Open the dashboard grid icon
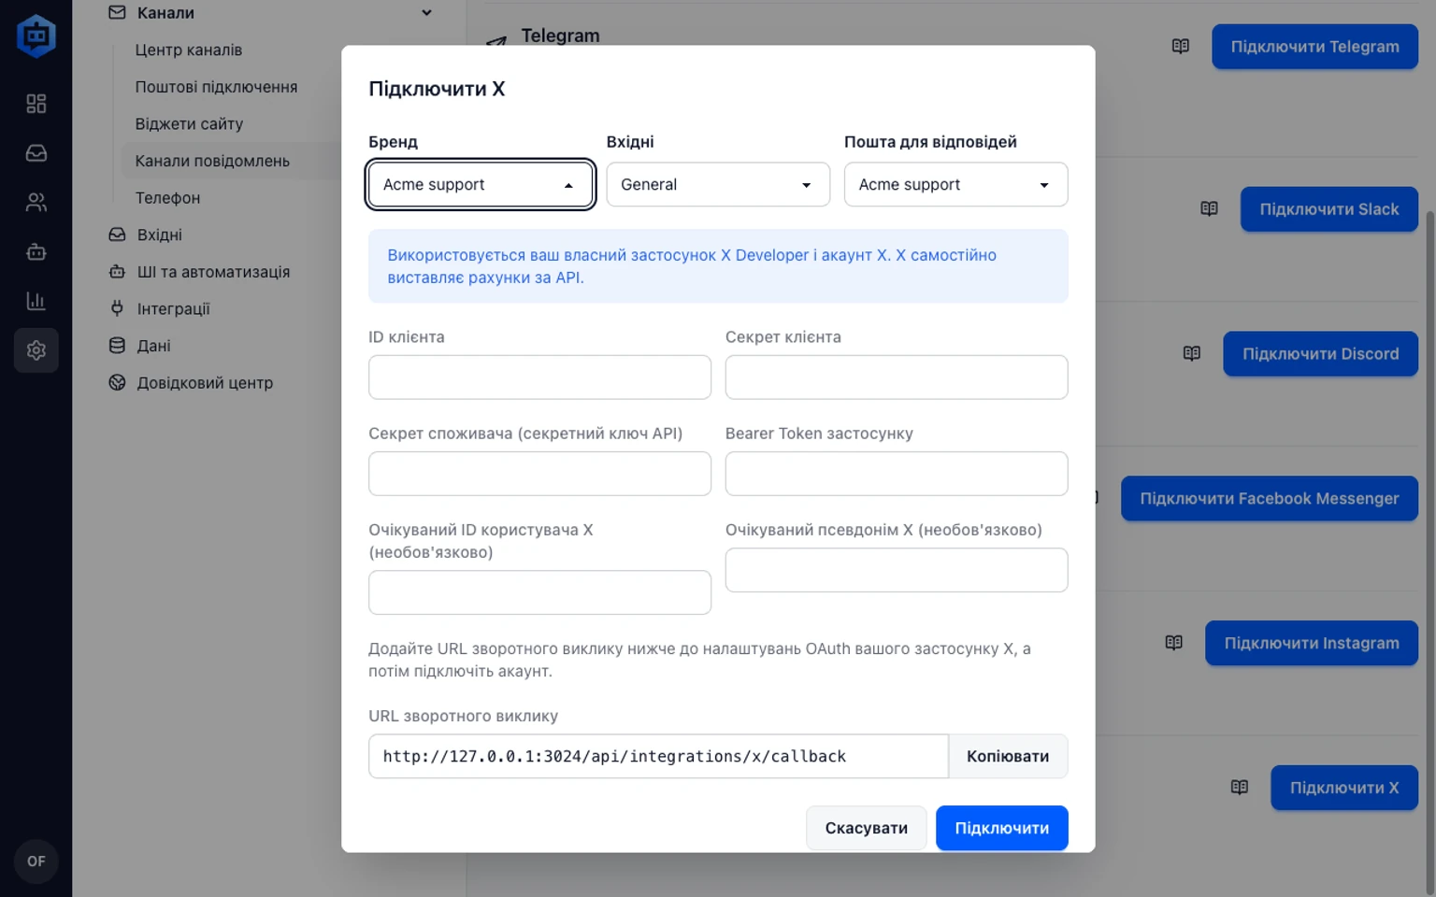Image resolution: width=1436 pixels, height=897 pixels. coord(36,104)
